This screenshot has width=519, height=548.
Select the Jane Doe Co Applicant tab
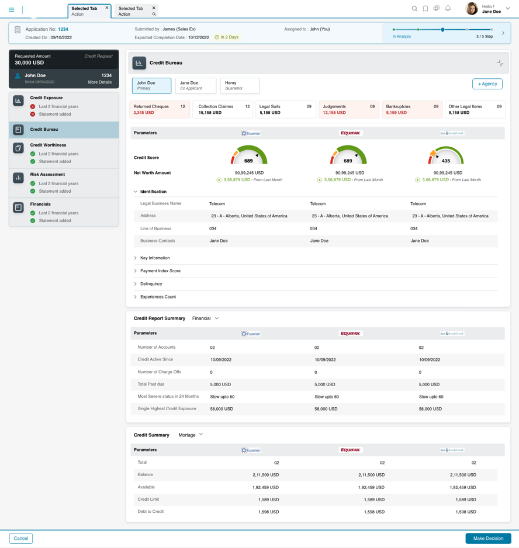click(x=195, y=86)
